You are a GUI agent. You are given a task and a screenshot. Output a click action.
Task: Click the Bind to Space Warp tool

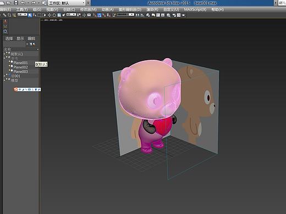(x=14, y=15)
